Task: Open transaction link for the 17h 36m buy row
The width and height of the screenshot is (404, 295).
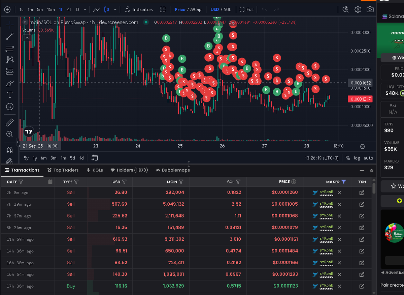Action: [x=362, y=286]
